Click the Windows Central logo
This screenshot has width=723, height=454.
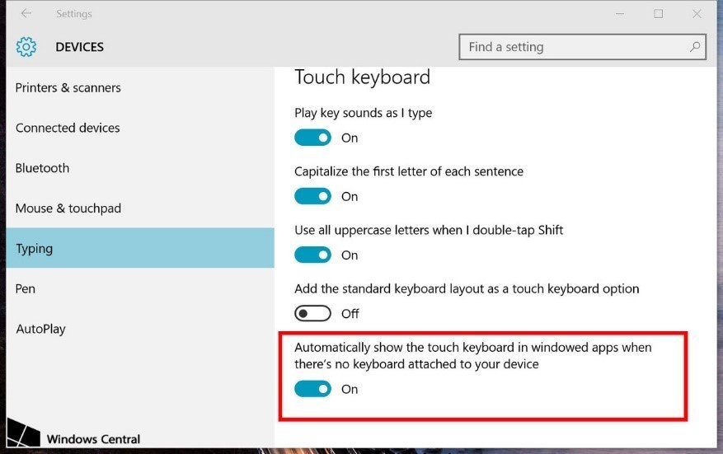(73, 433)
